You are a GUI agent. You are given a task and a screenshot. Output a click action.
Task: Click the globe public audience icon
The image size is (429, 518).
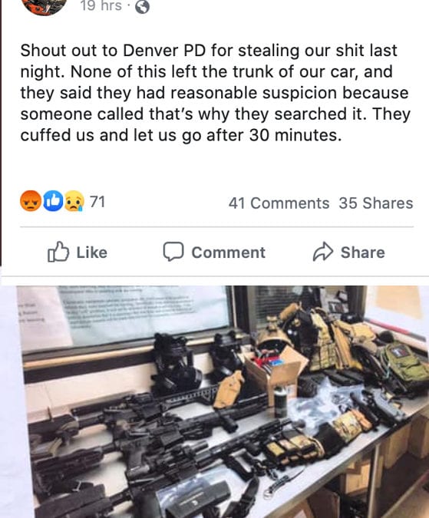point(142,7)
